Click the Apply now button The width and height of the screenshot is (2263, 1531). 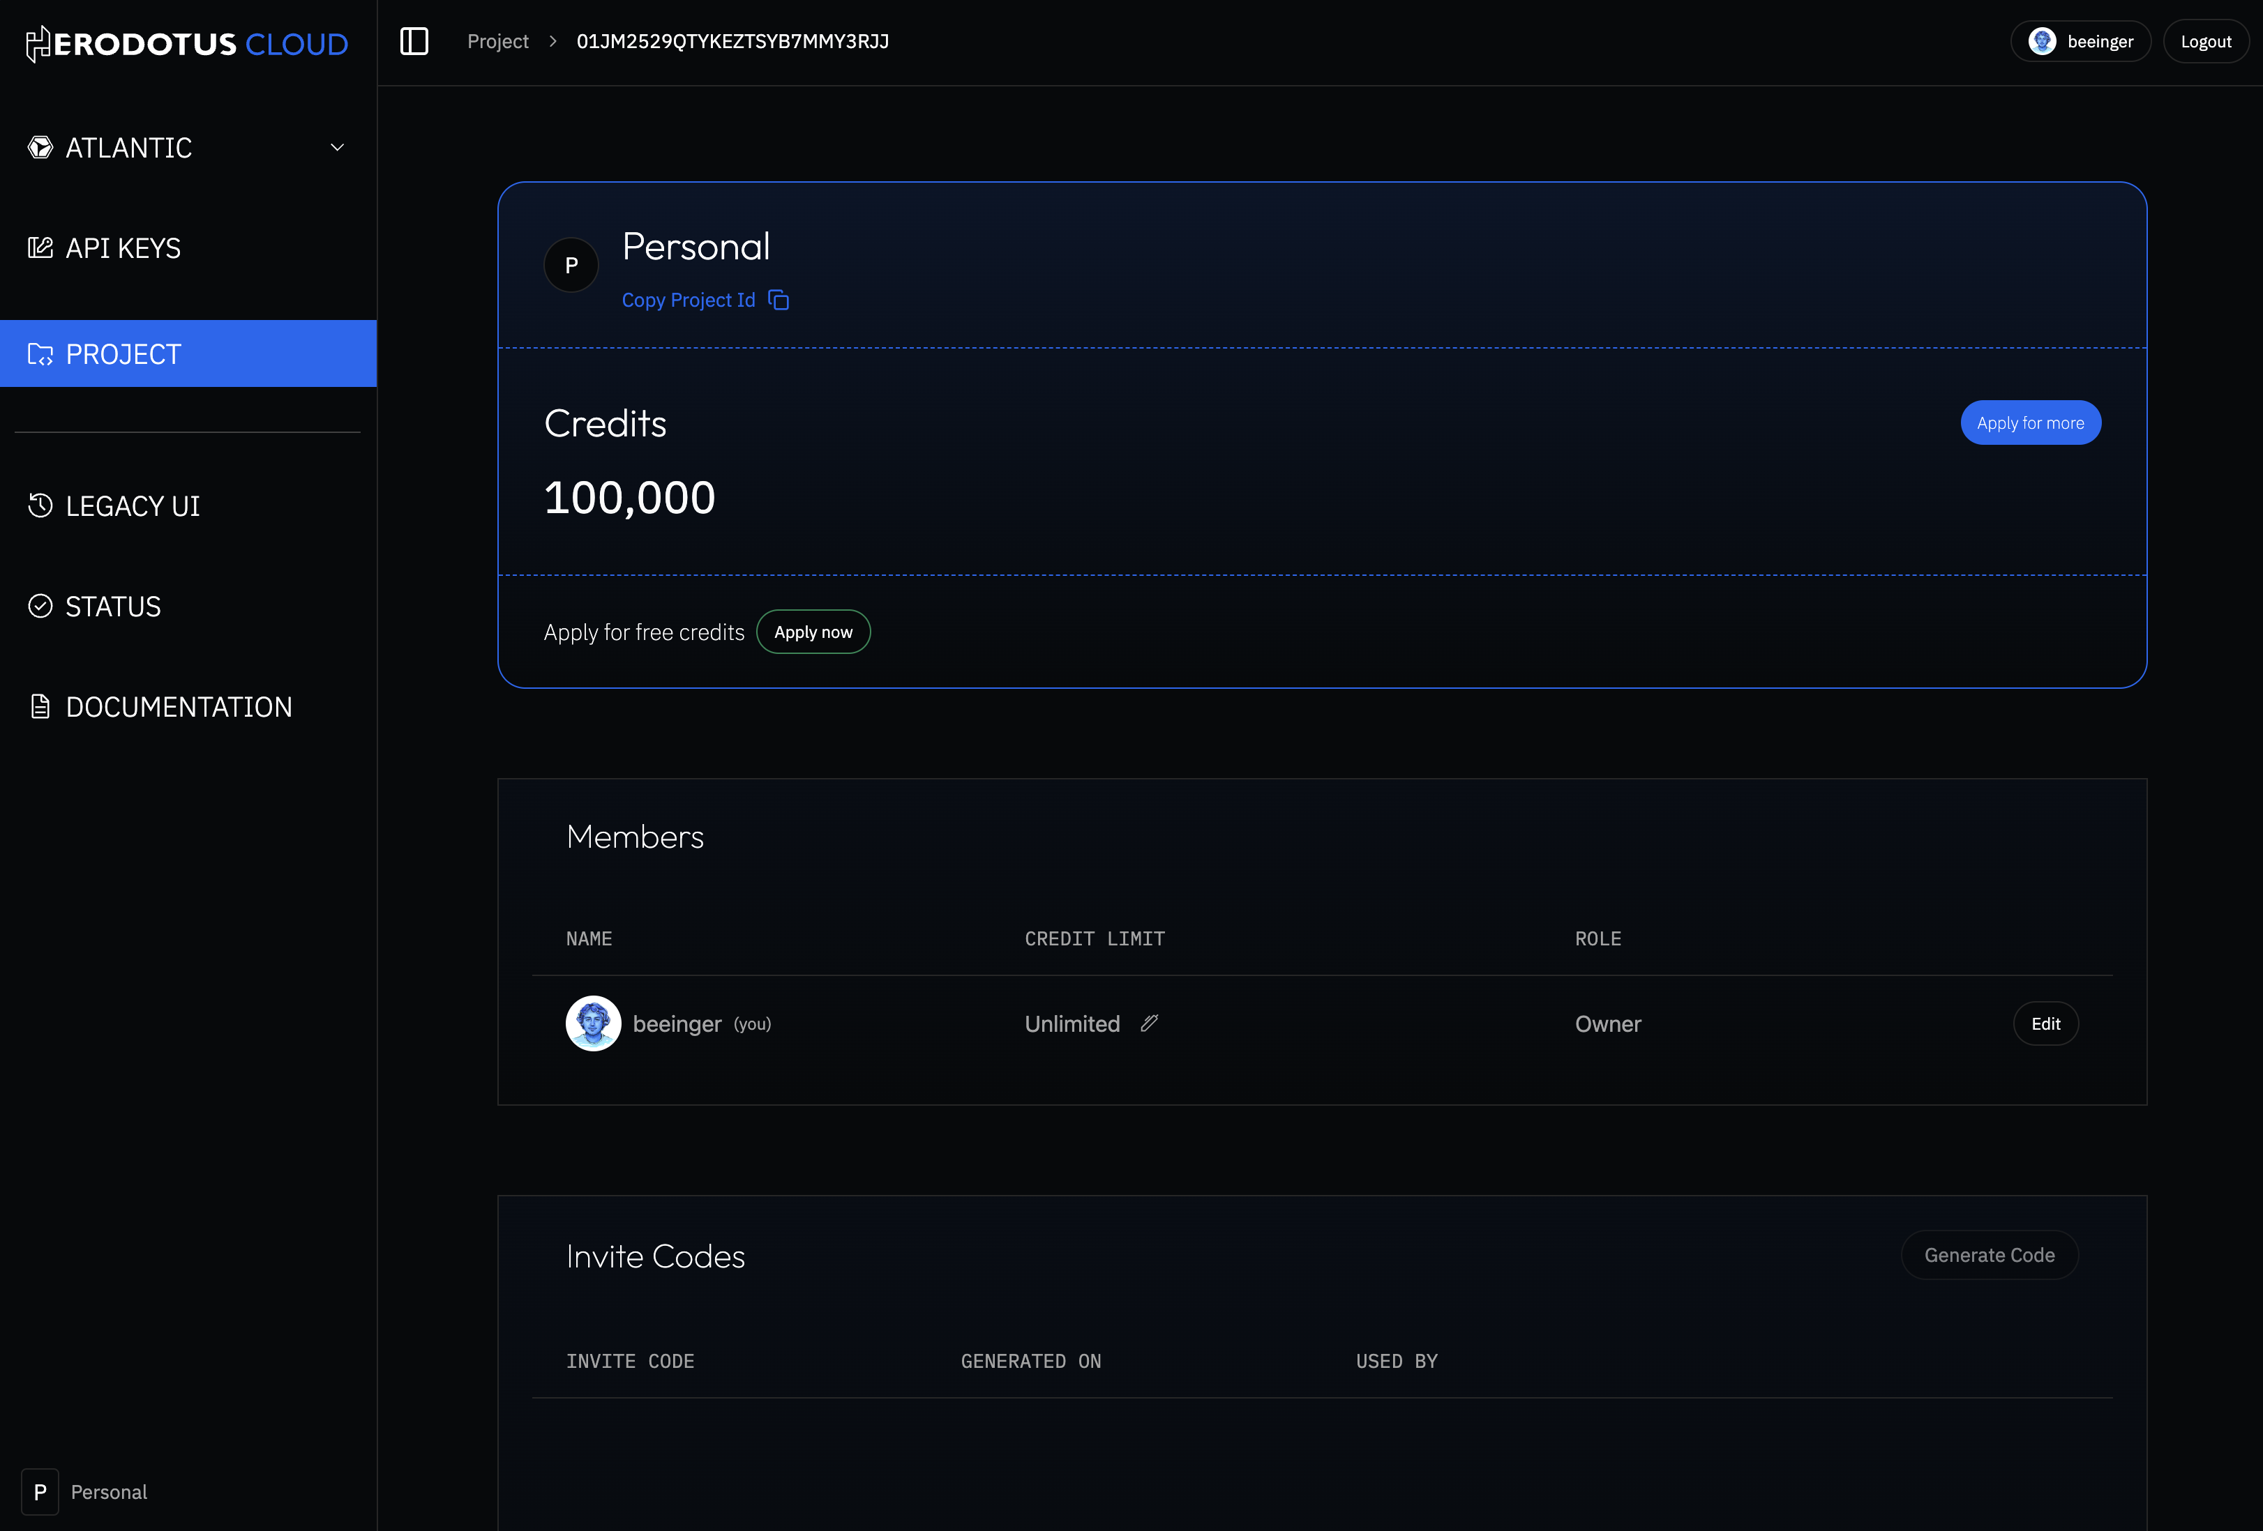click(813, 632)
